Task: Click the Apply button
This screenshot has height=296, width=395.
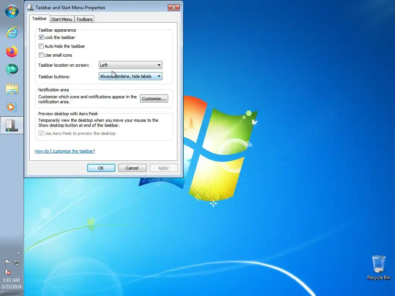Action: pos(164,168)
